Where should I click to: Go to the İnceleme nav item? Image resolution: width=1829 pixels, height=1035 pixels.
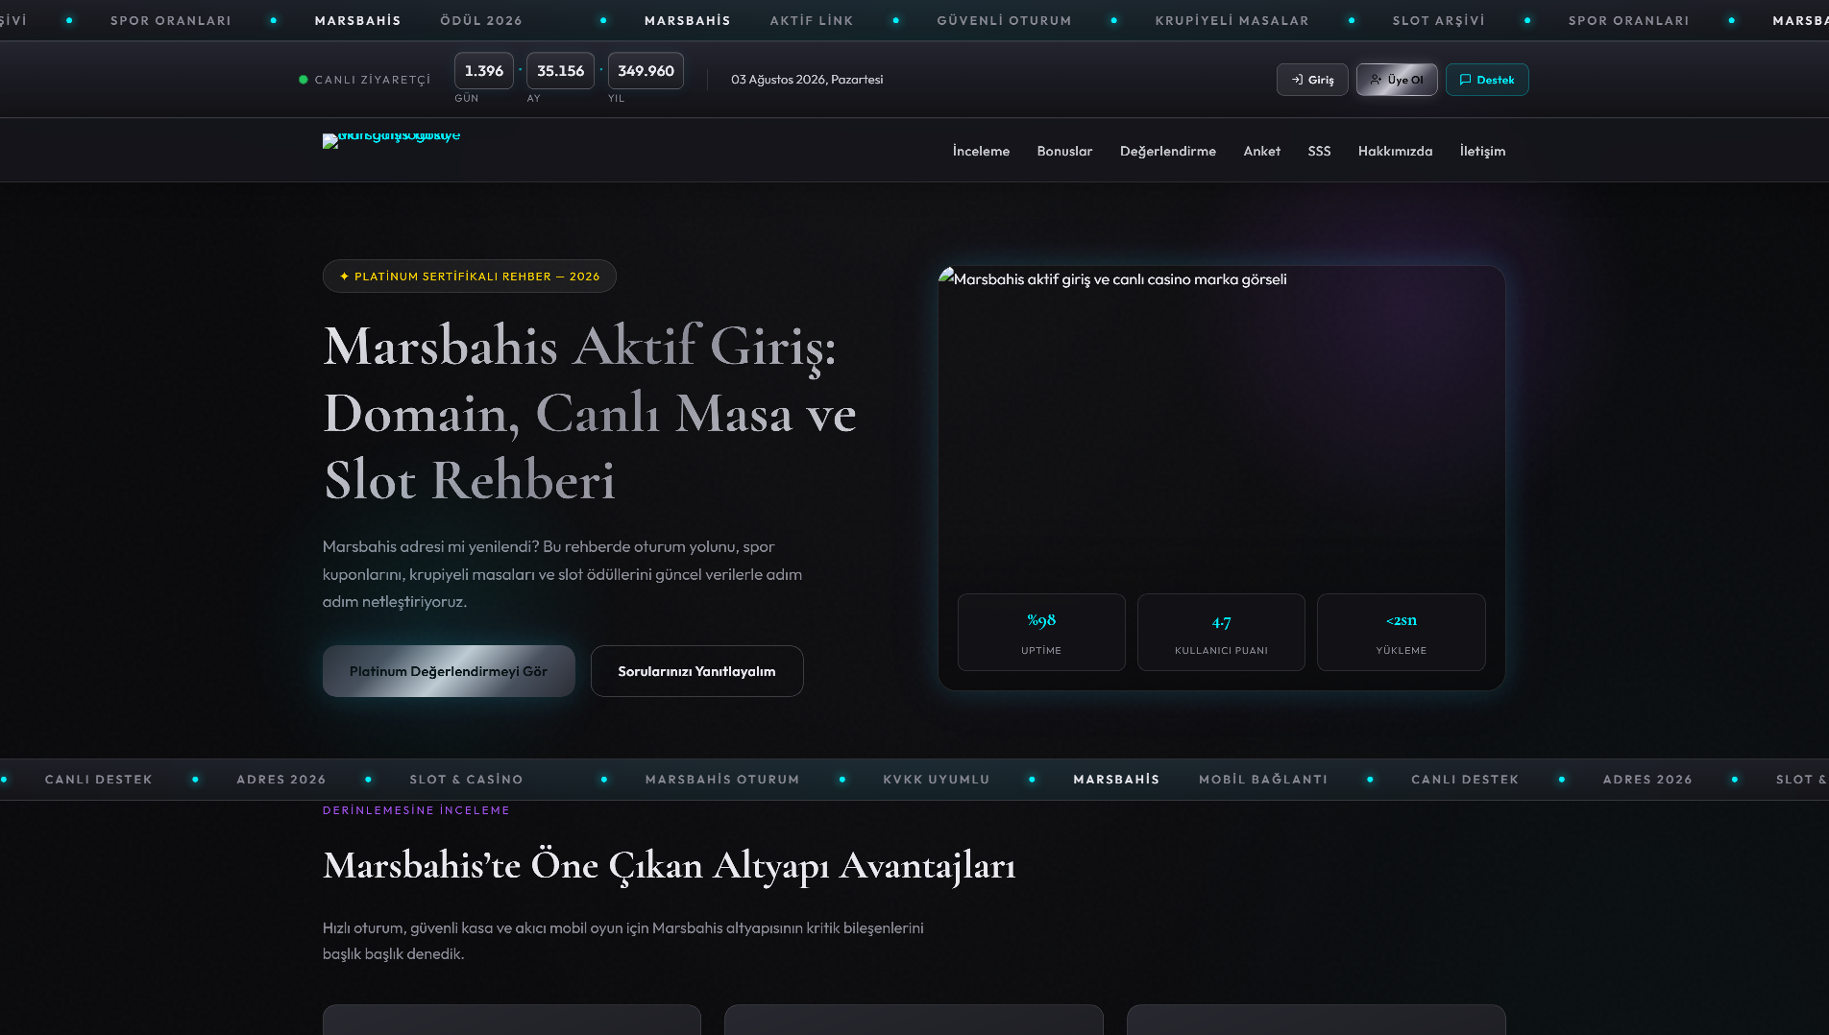(x=981, y=151)
